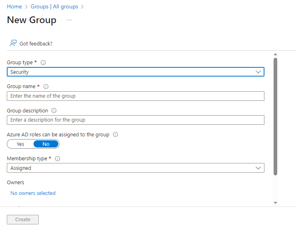
Task: Select Yes for Azure AD roles assignment
Action: click(20, 144)
